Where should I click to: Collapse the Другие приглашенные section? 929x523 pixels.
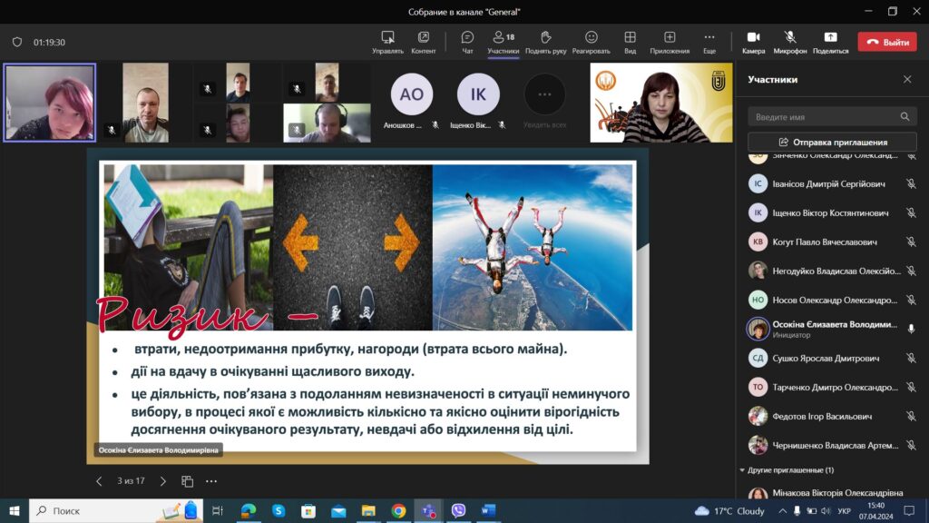click(x=744, y=470)
